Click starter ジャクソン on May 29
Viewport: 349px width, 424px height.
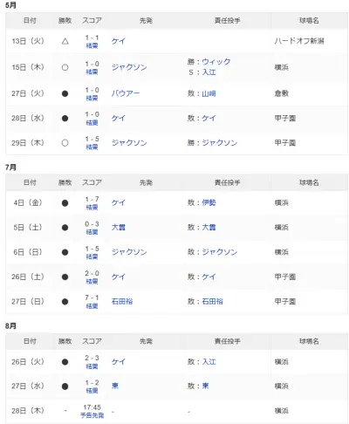[129, 143]
